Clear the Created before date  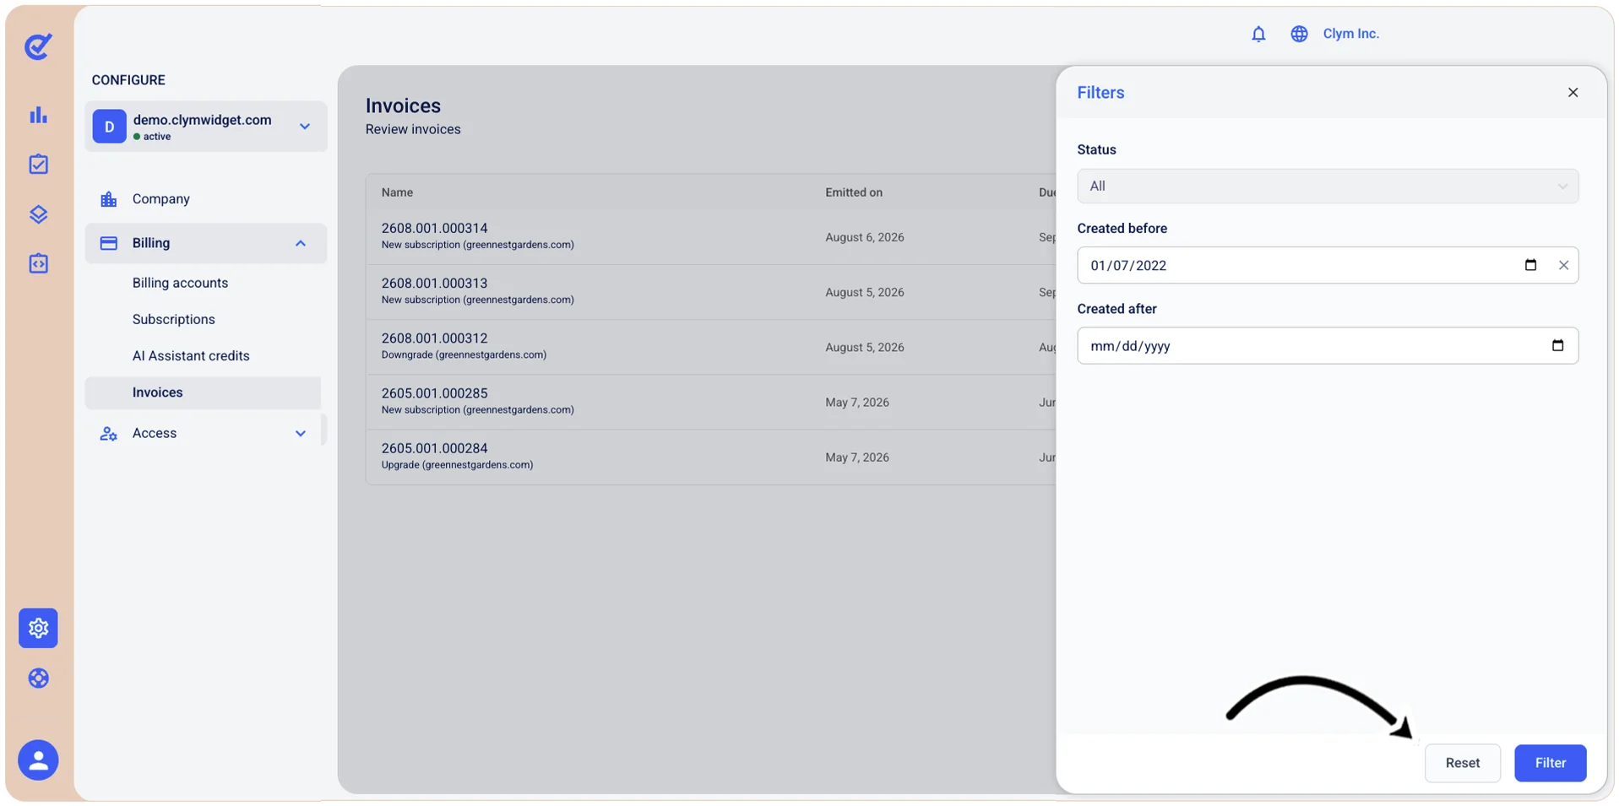click(x=1563, y=265)
